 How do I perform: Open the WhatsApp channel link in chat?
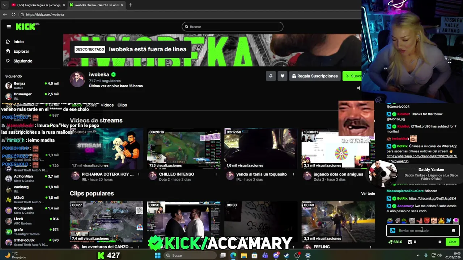click(422, 156)
